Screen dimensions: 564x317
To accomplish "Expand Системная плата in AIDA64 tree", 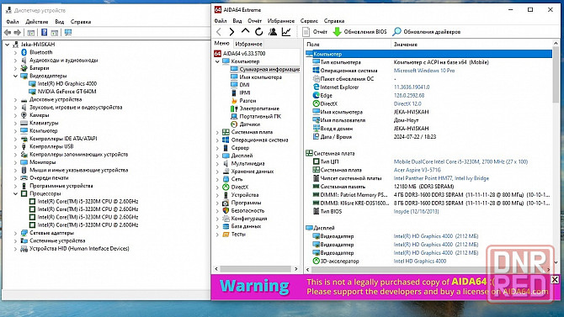I will [217, 132].
